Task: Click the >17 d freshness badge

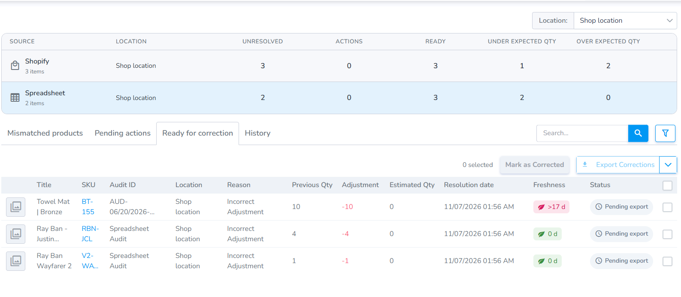Action: tap(551, 207)
